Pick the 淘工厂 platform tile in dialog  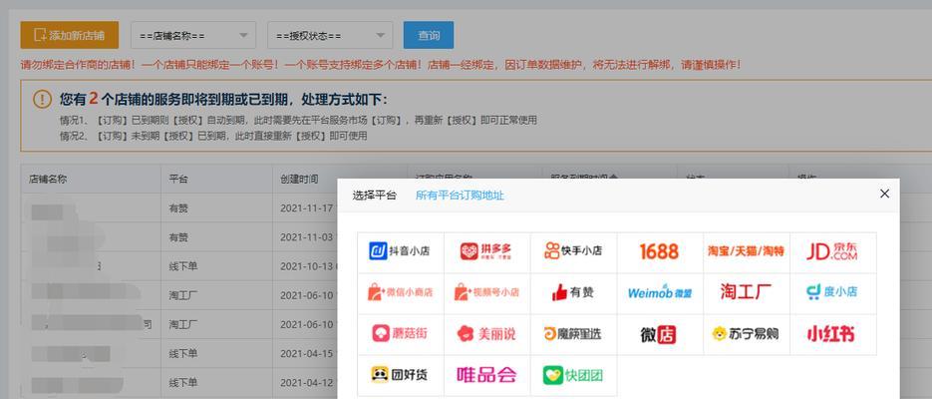click(x=746, y=293)
